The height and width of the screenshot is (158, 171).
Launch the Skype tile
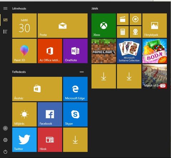[75, 114]
